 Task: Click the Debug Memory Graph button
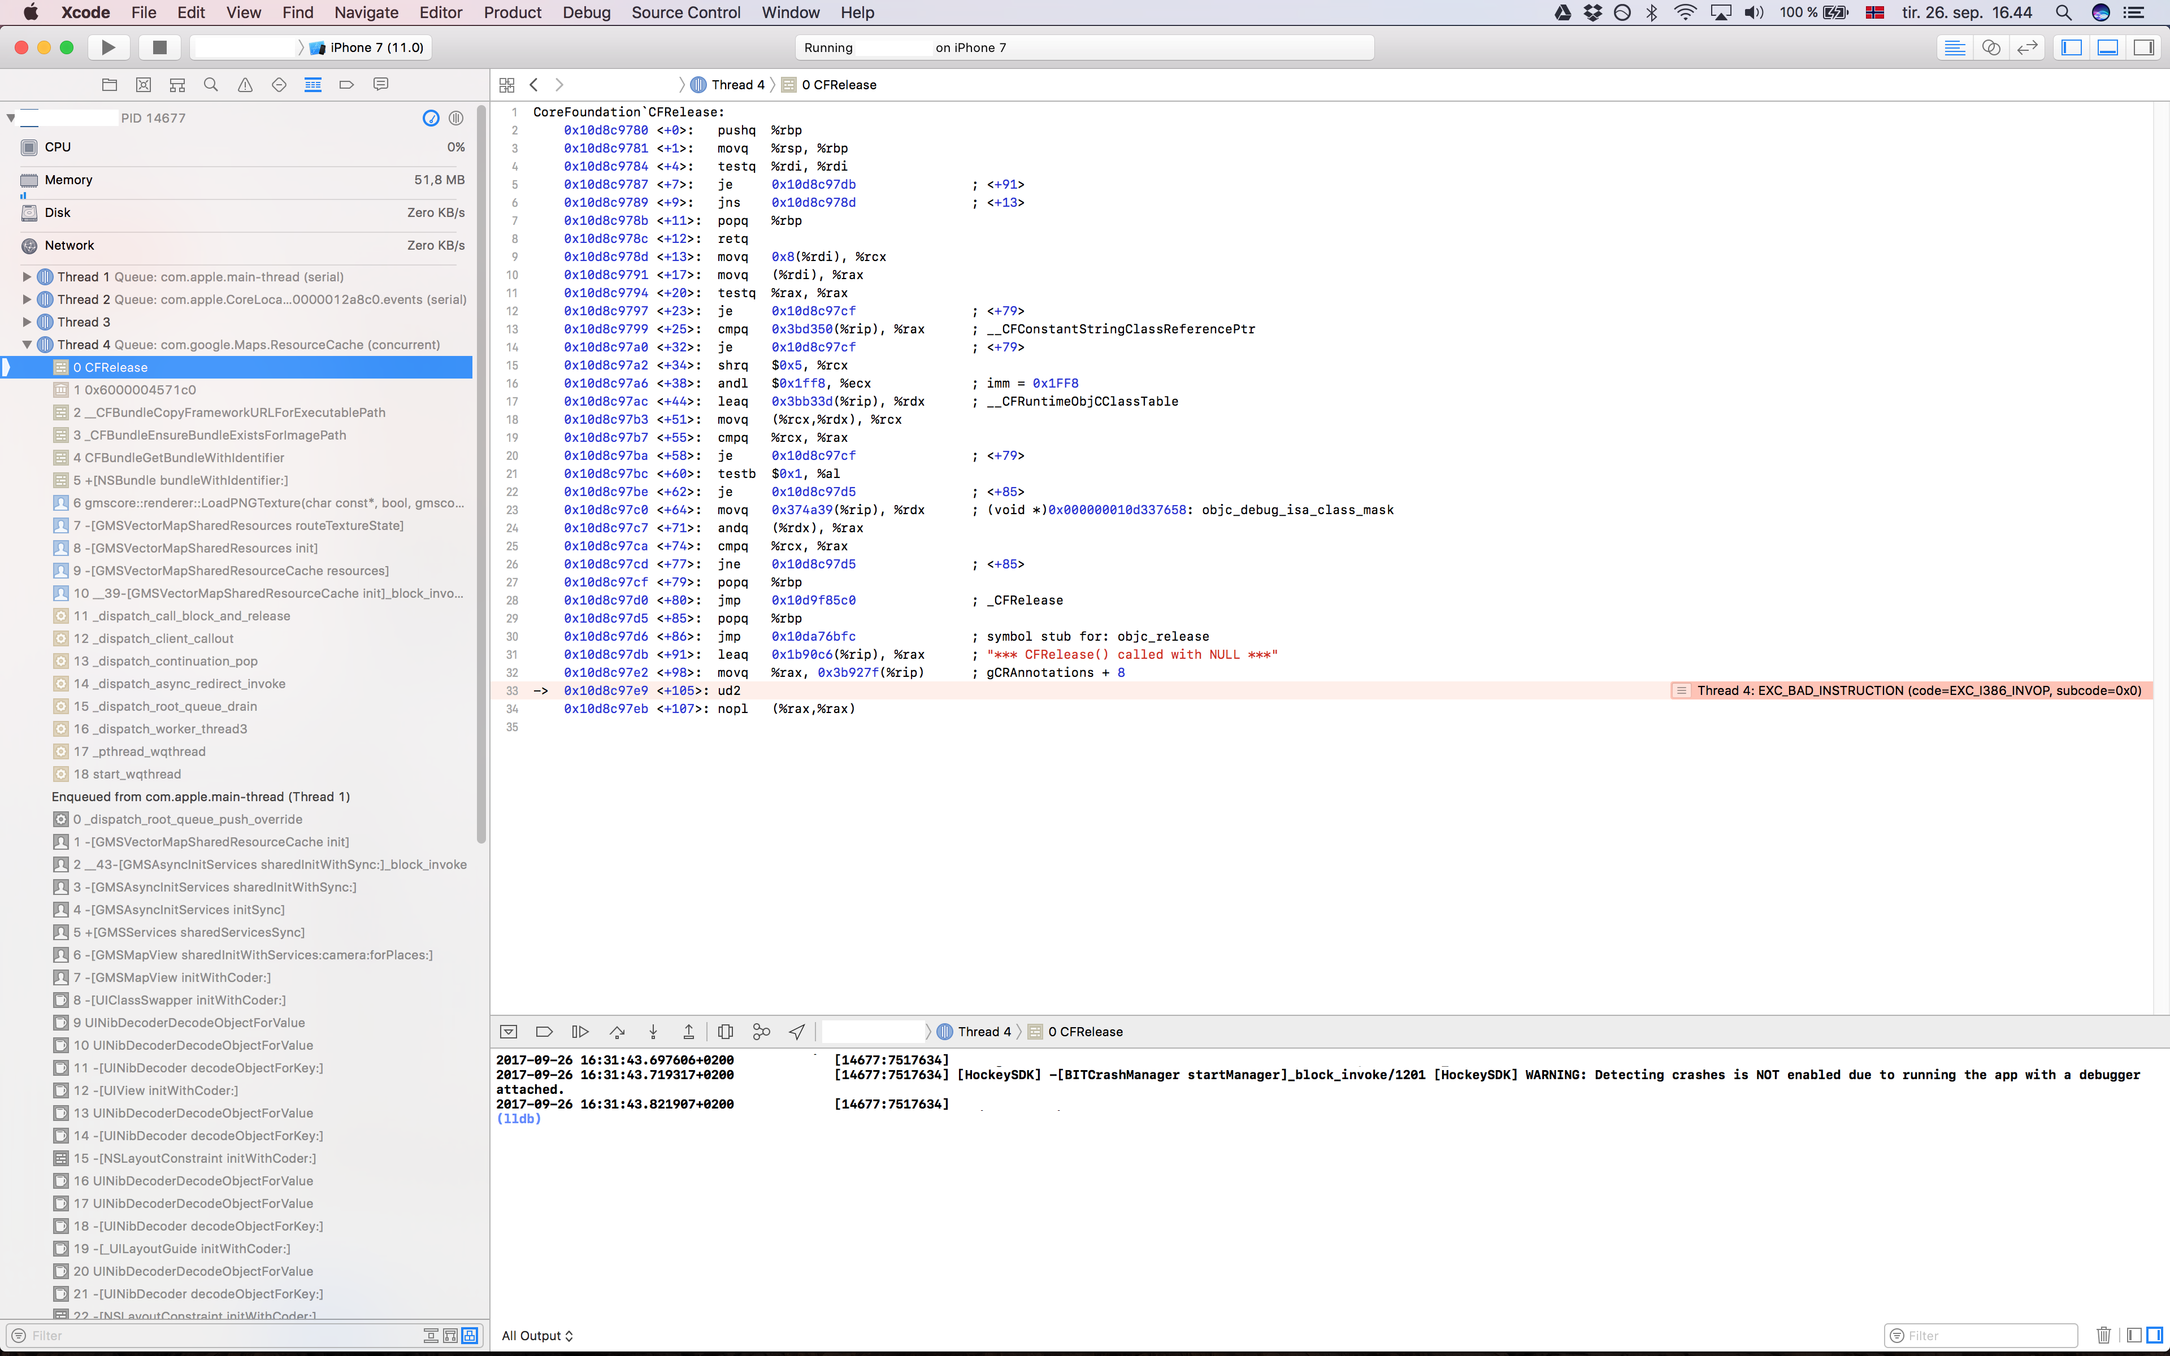click(x=761, y=1031)
